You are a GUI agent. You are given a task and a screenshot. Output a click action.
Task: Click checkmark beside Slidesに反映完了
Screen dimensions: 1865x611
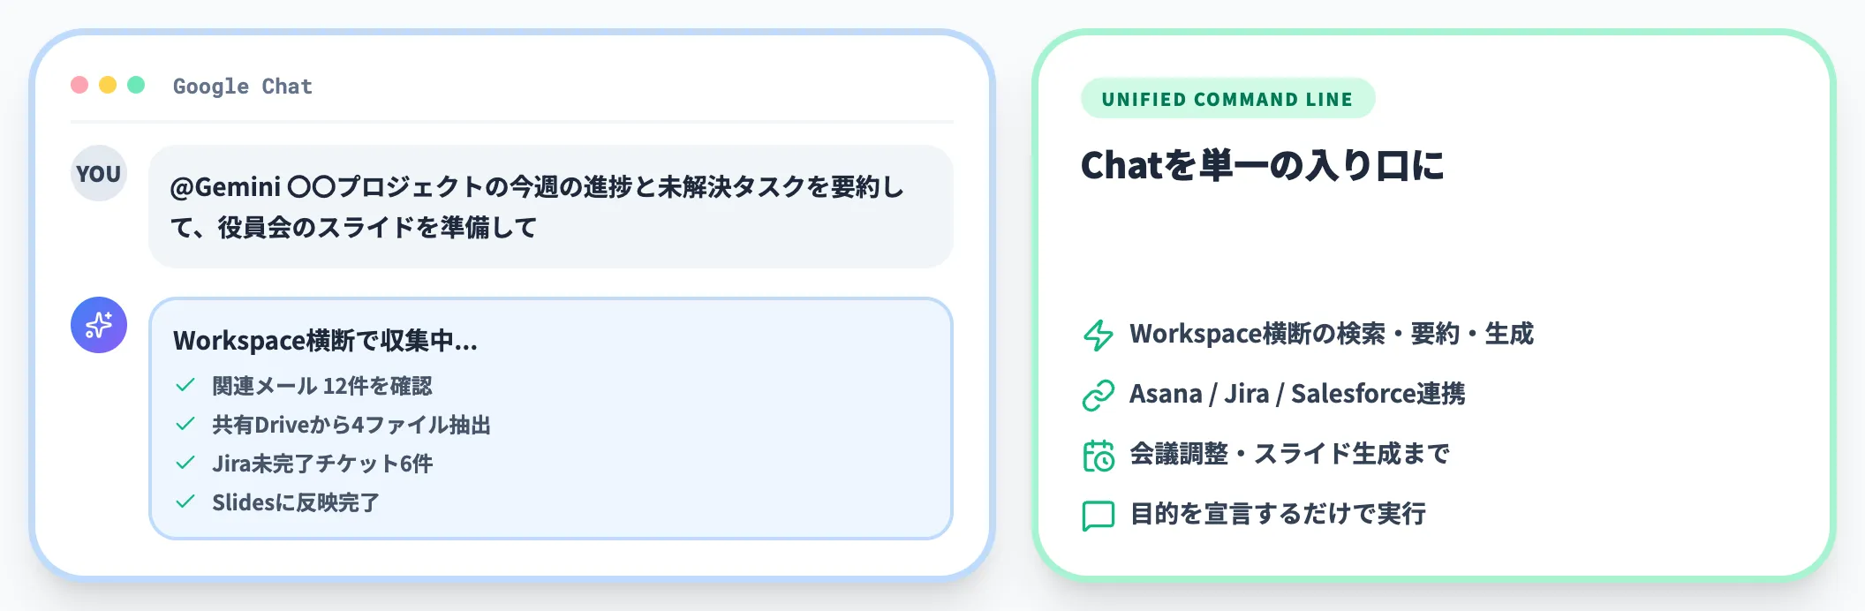pos(185,502)
